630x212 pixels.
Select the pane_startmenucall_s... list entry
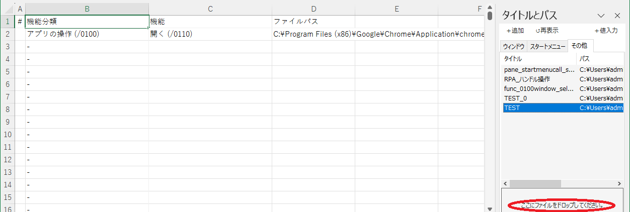click(x=539, y=70)
